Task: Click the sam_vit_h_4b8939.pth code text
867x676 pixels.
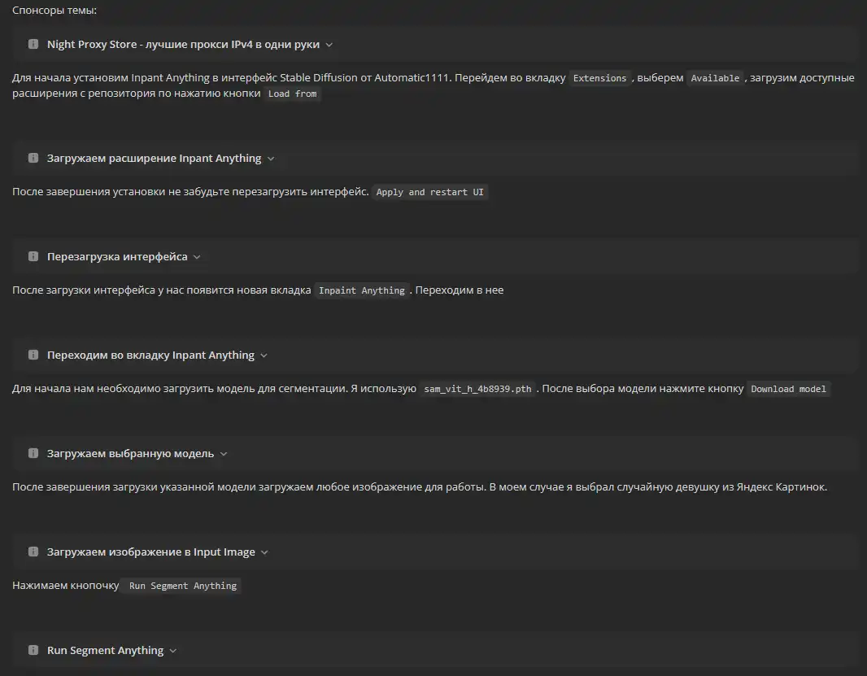Action: 477,390
